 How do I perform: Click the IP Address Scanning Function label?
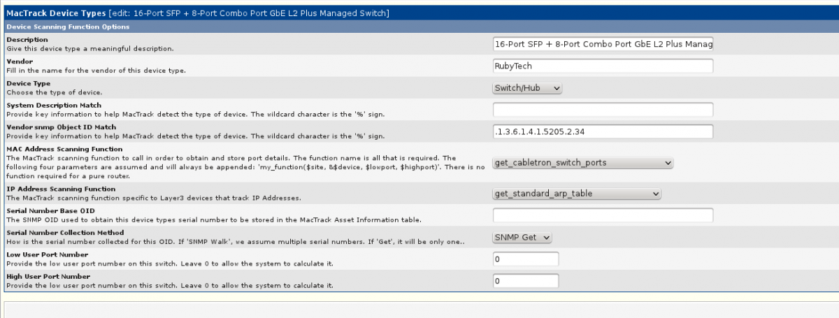point(61,189)
